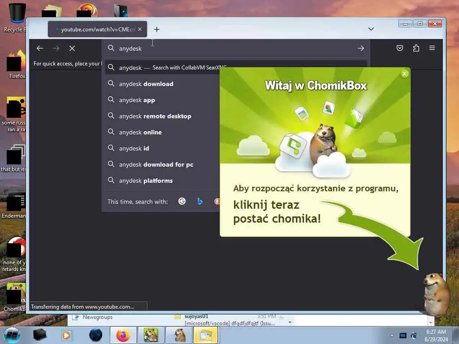Open the Pocket save icon
This screenshot has width=459, height=344.
point(399,48)
